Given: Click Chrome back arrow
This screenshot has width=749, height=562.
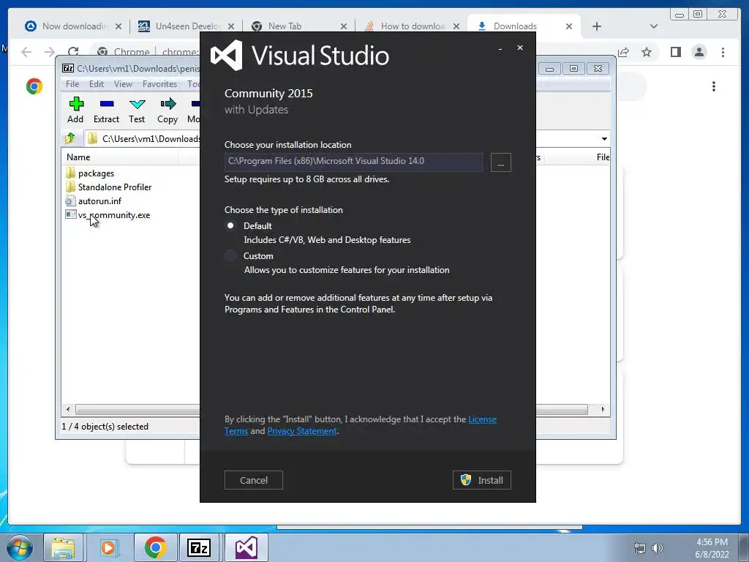Looking at the screenshot, I should tap(26, 52).
